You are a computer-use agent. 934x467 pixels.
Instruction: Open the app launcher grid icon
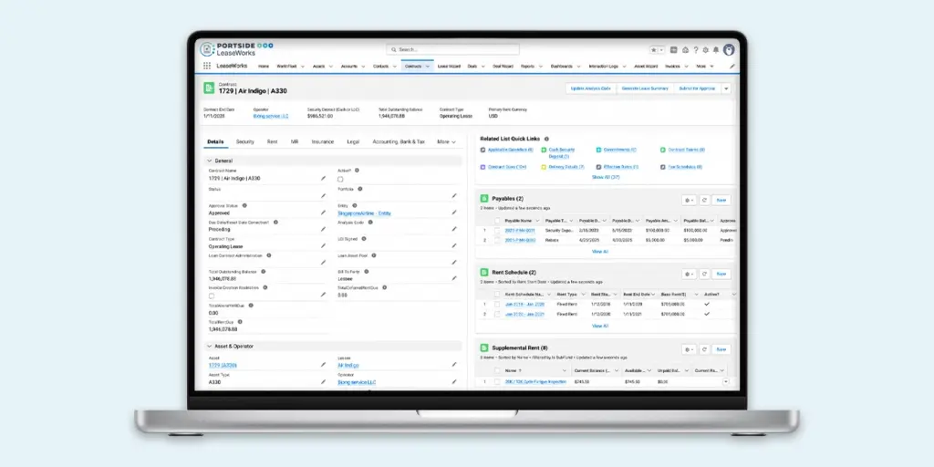coord(207,66)
